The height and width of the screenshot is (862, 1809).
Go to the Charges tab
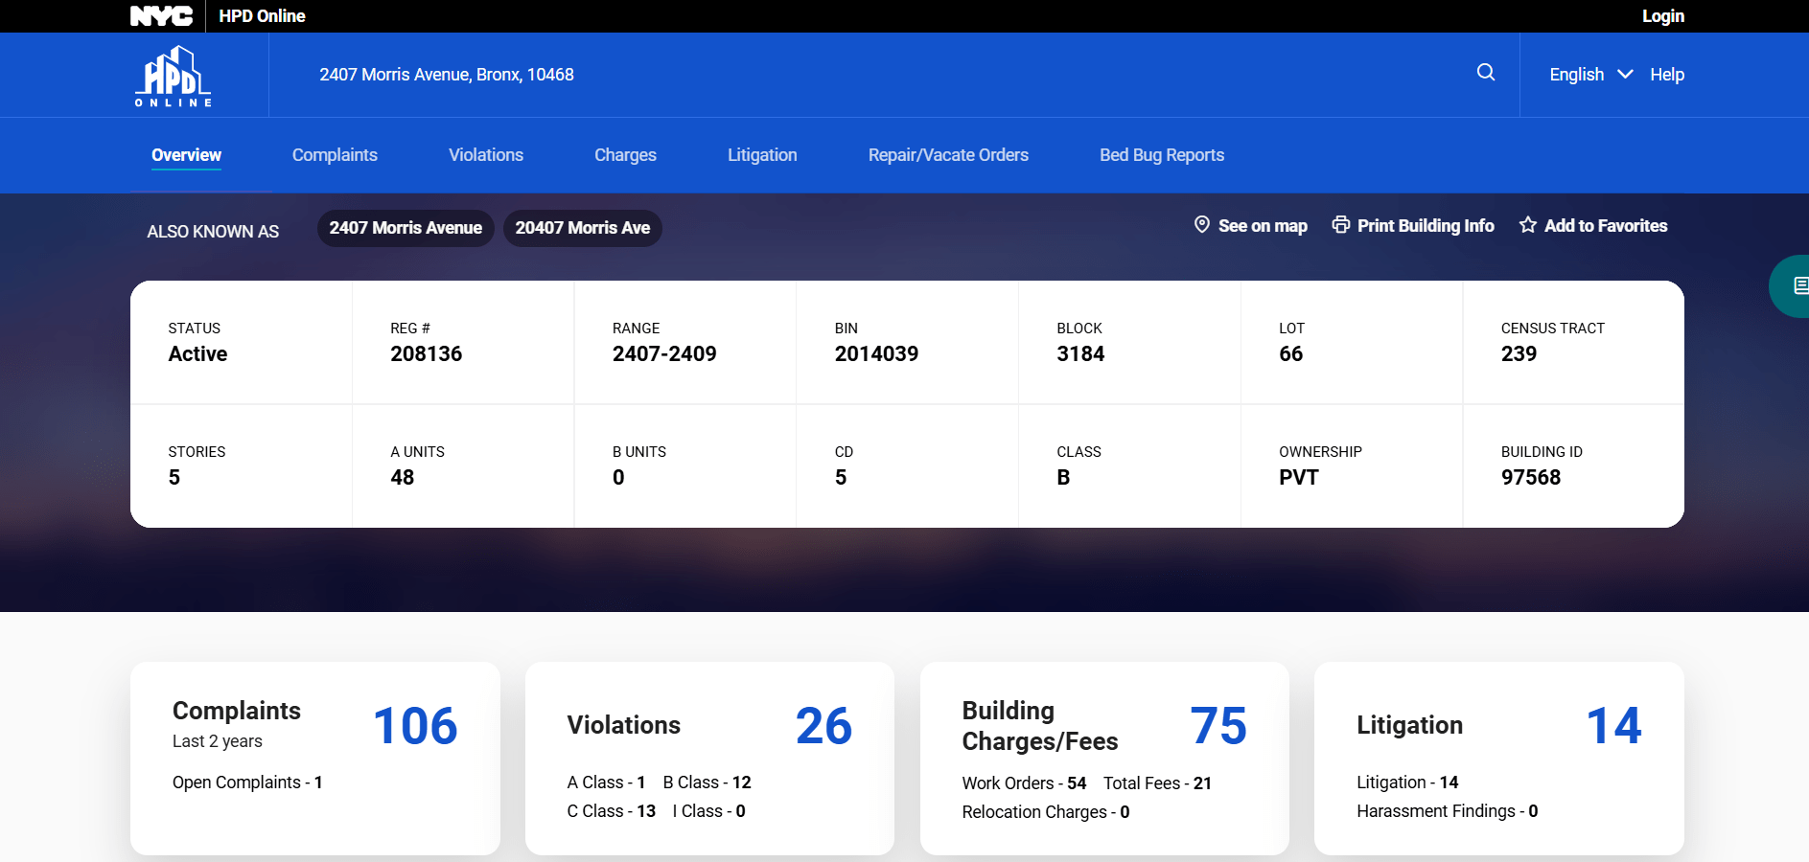point(625,155)
